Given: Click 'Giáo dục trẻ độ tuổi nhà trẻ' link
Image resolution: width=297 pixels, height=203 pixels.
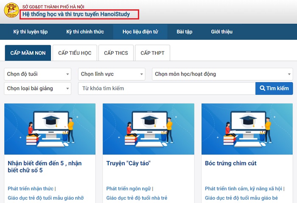Looking at the screenshot, I should (137, 198).
